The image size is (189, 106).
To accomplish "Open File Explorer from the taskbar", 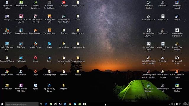I will pyautogui.click(x=50, y=104).
